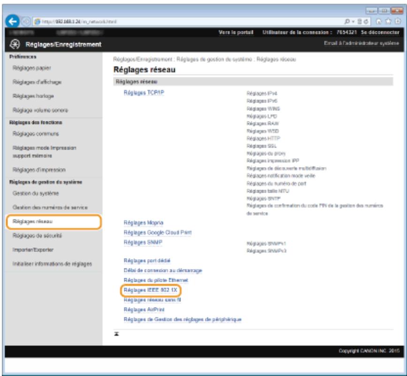Click Réglages IPv4 text
The height and width of the screenshot is (376, 407).
tap(262, 93)
